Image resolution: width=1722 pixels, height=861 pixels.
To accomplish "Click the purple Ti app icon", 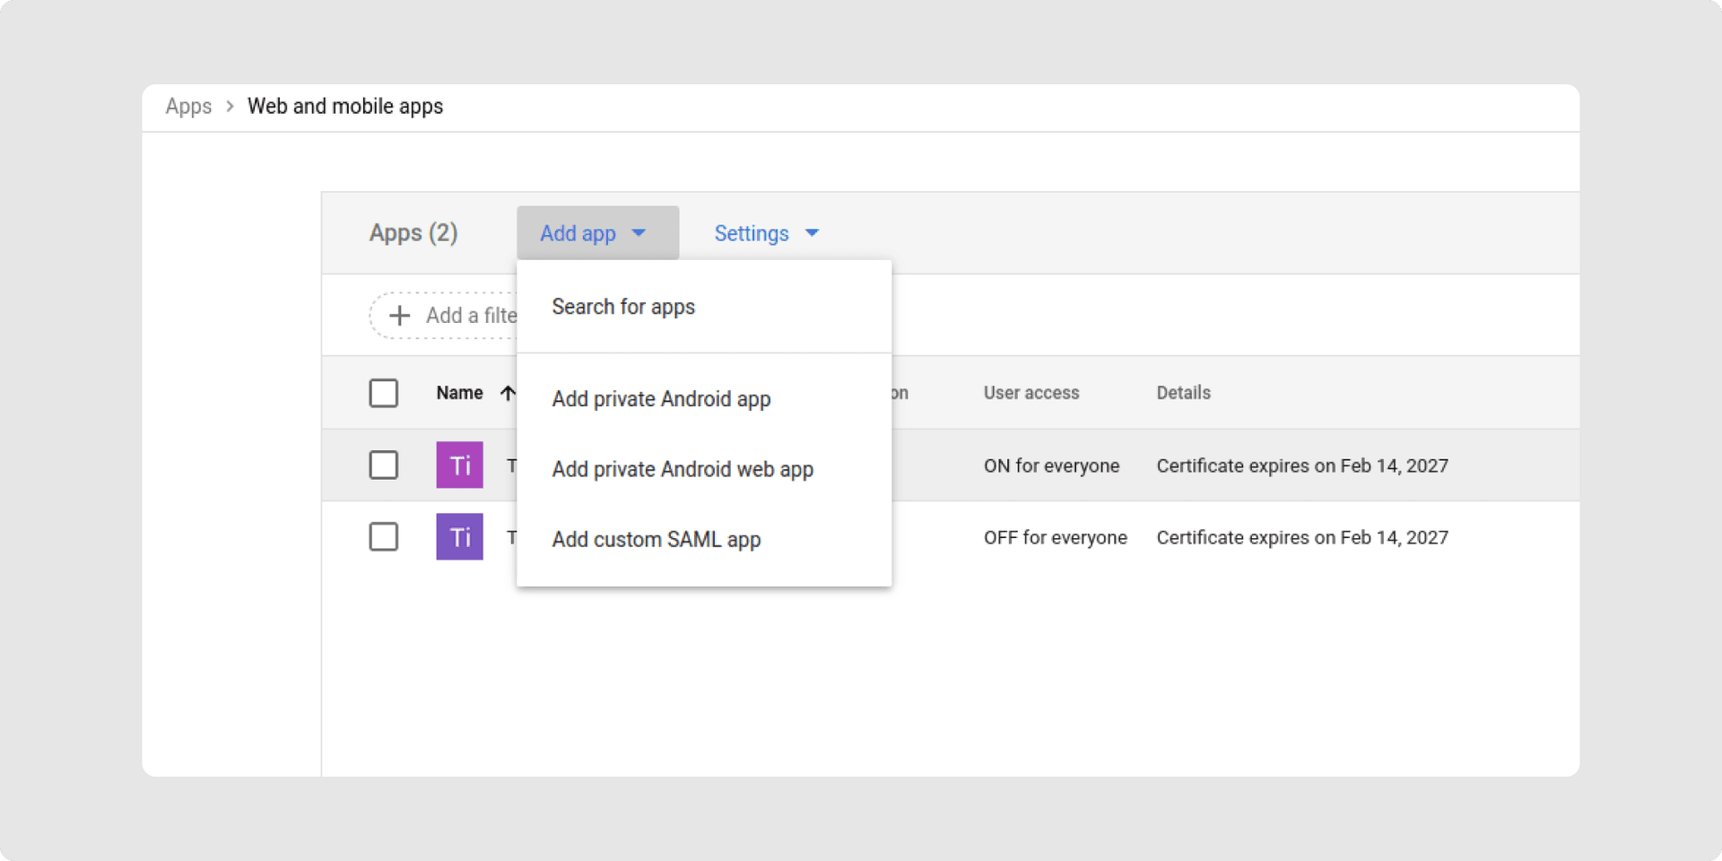I will [x=459, y=536].
